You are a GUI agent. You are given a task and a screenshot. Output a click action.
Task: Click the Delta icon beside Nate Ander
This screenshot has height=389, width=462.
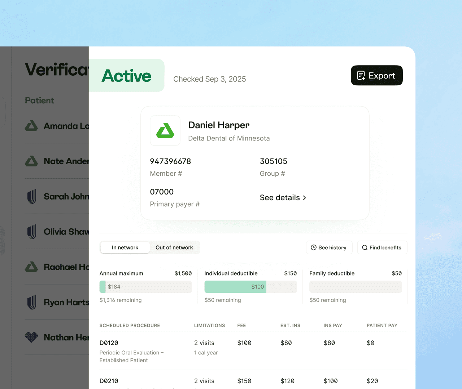coord(31,161)
